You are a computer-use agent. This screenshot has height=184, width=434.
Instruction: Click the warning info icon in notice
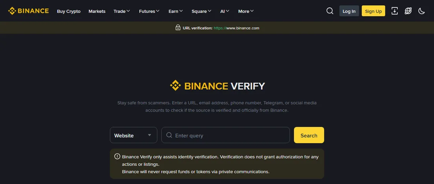[x=117, y=156]
